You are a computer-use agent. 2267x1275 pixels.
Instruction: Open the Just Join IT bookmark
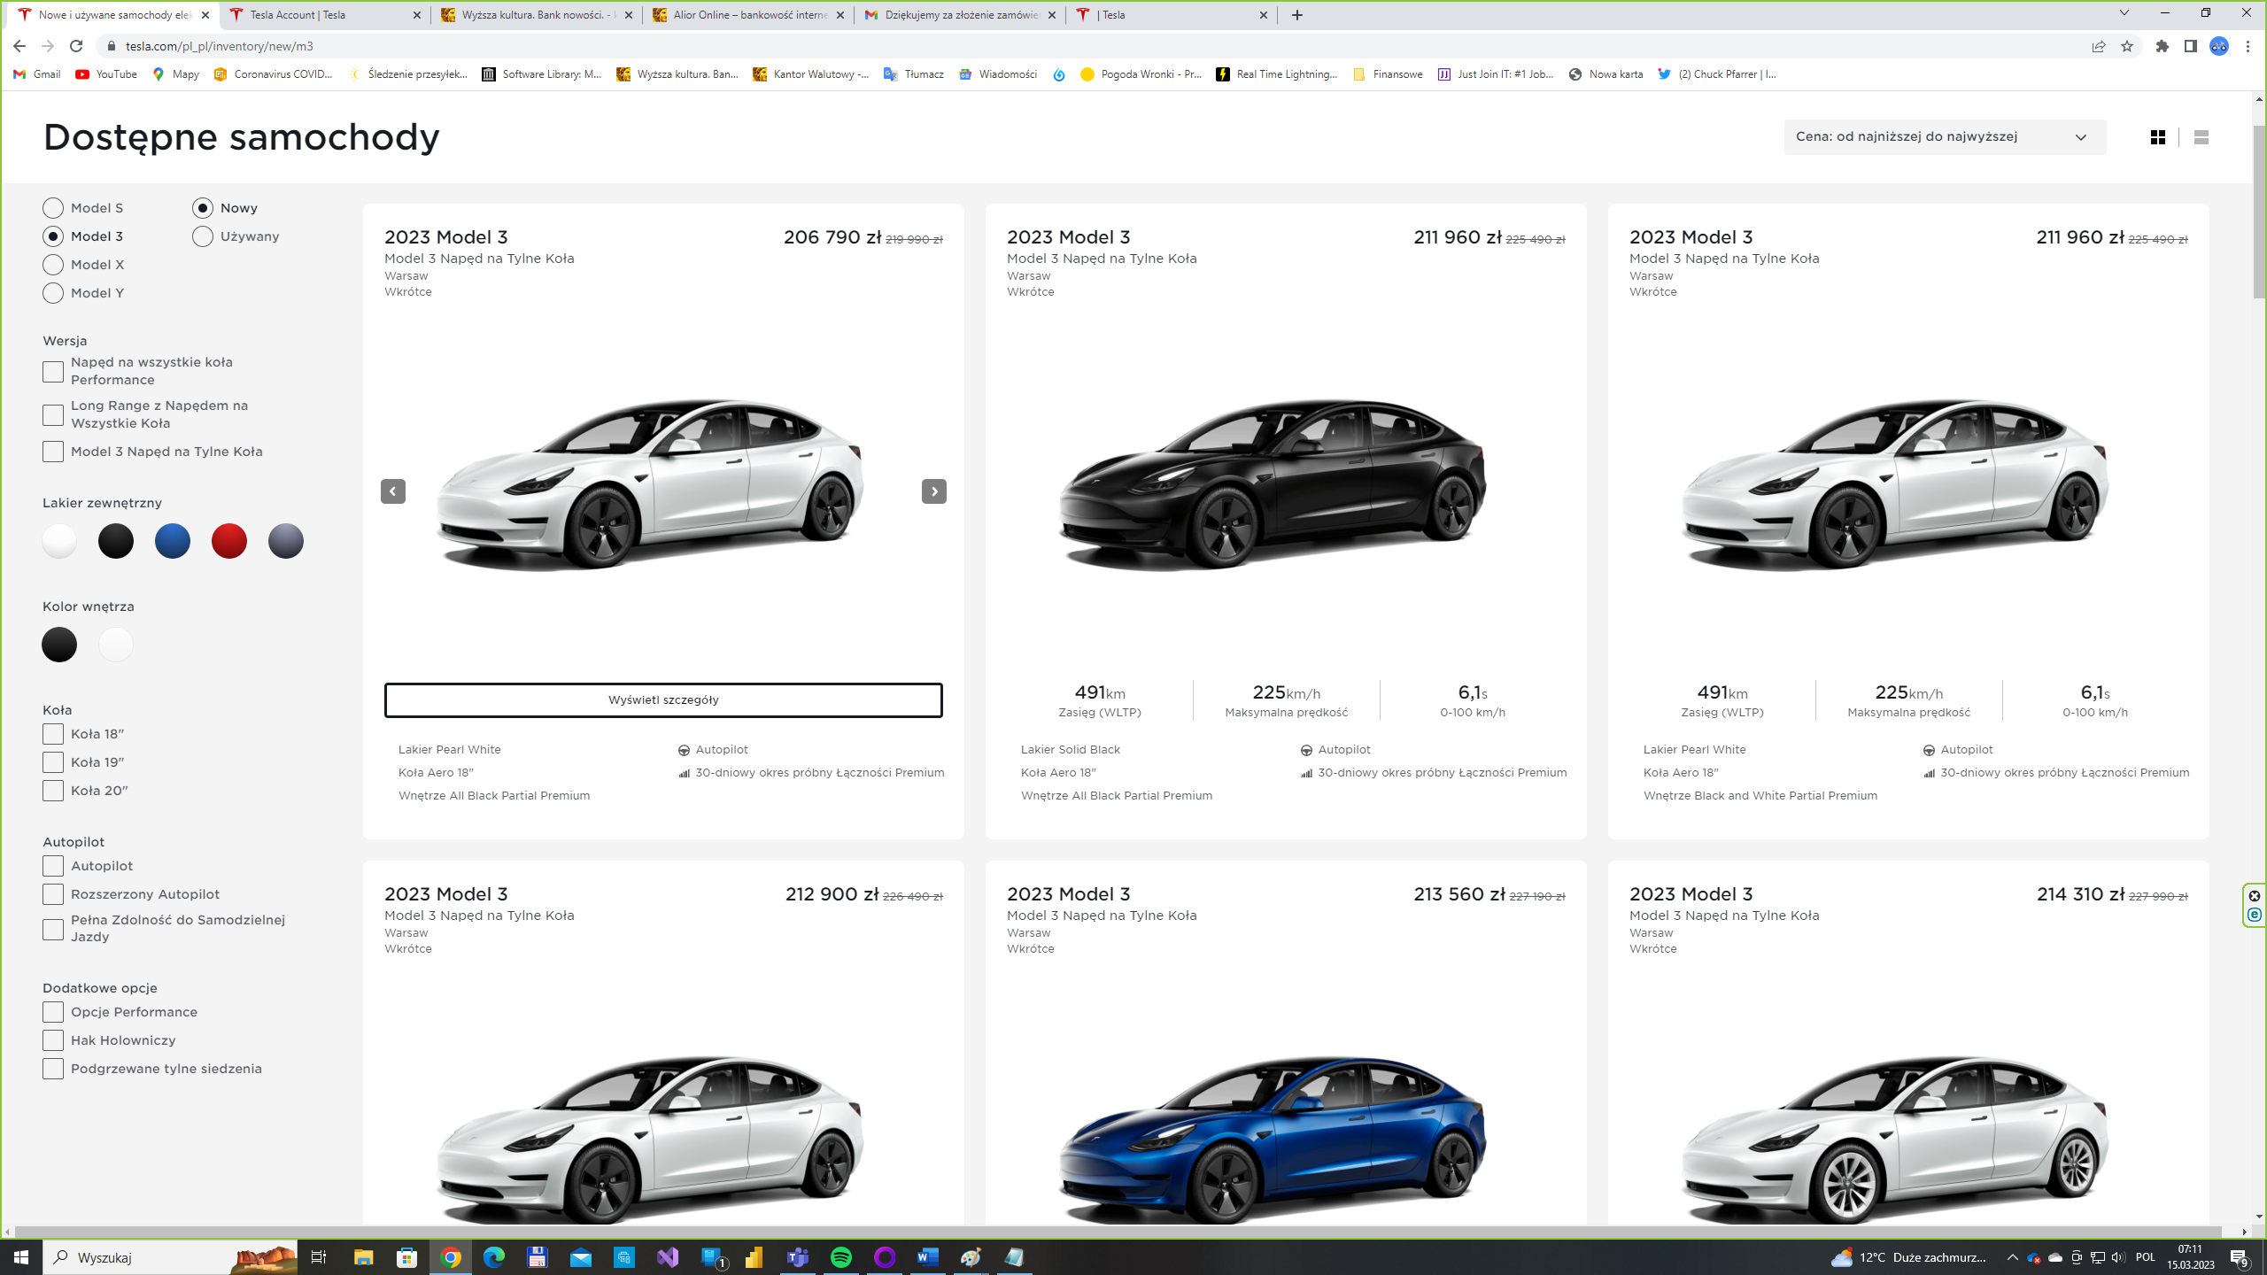tap(1497, 74)
